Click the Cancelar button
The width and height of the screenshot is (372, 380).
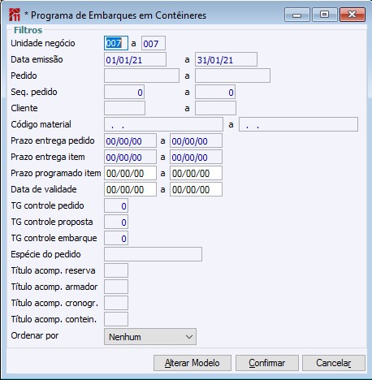point(334,363)
